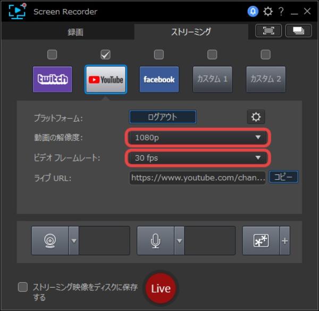319x311 pixels.
Task: Switch to the ストリーミング tab
Action: pos(191,31)
